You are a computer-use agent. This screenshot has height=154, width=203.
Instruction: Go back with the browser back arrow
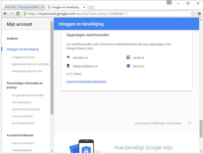(x=5, y=14)
